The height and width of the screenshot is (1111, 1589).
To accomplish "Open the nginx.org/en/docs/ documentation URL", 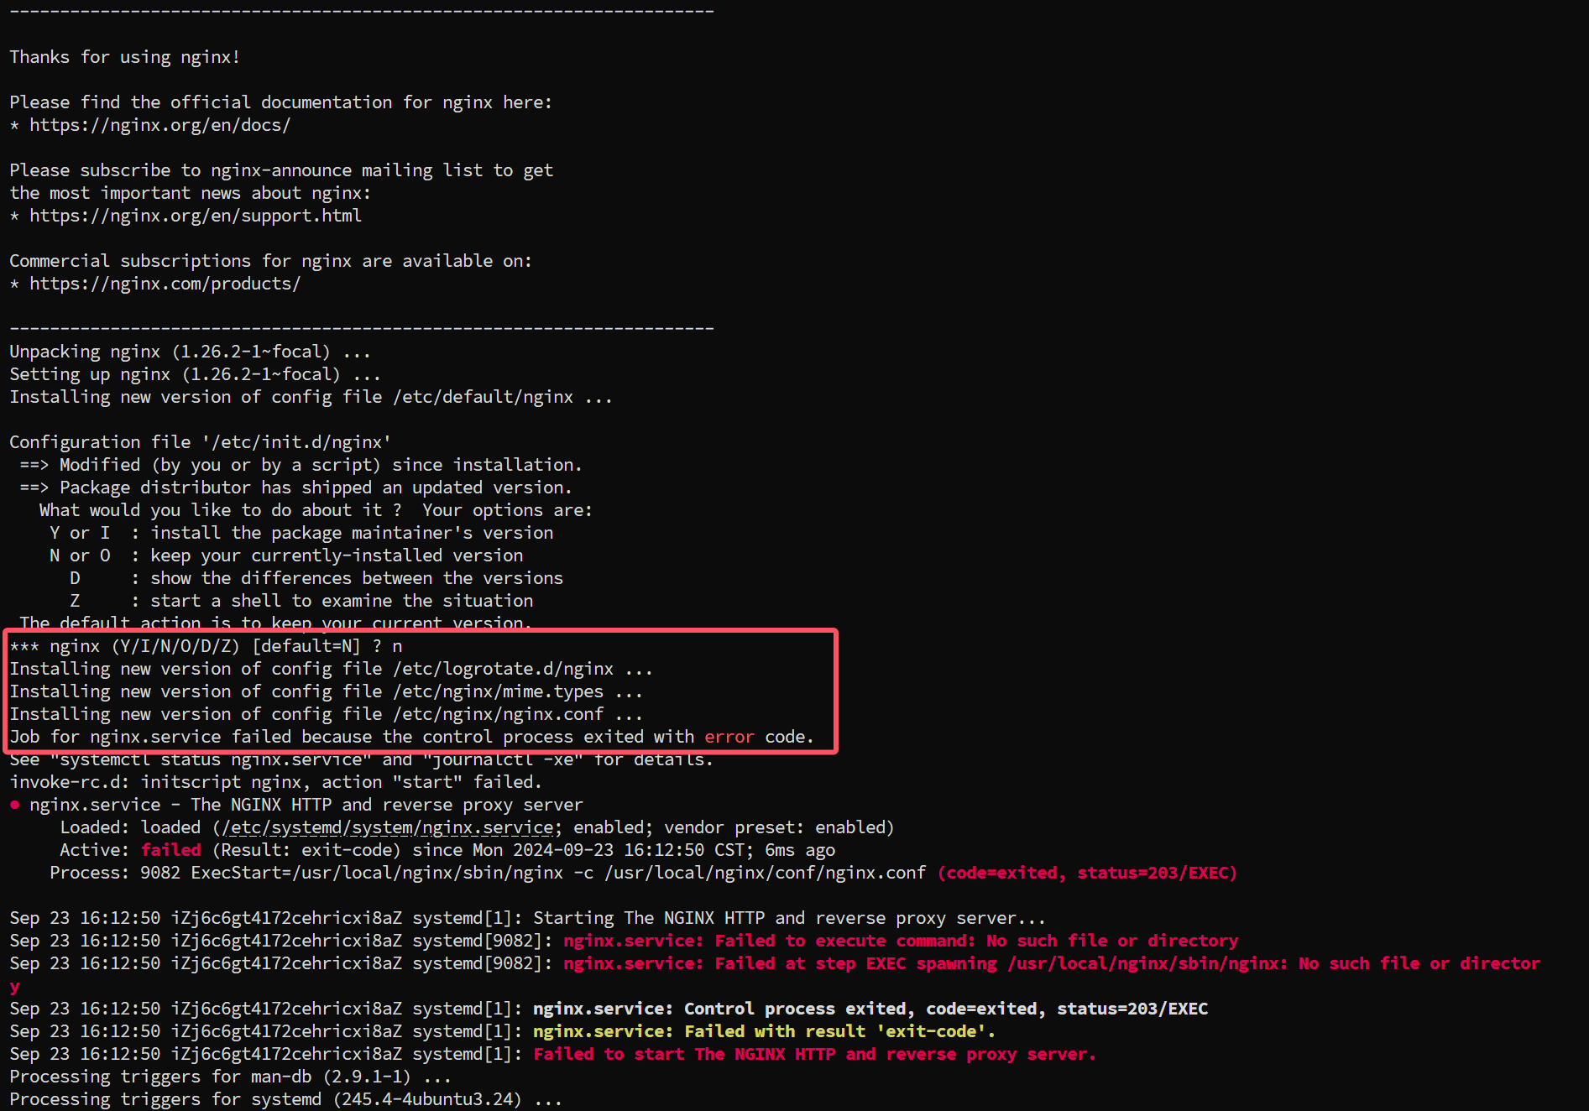I will (159, 125).
